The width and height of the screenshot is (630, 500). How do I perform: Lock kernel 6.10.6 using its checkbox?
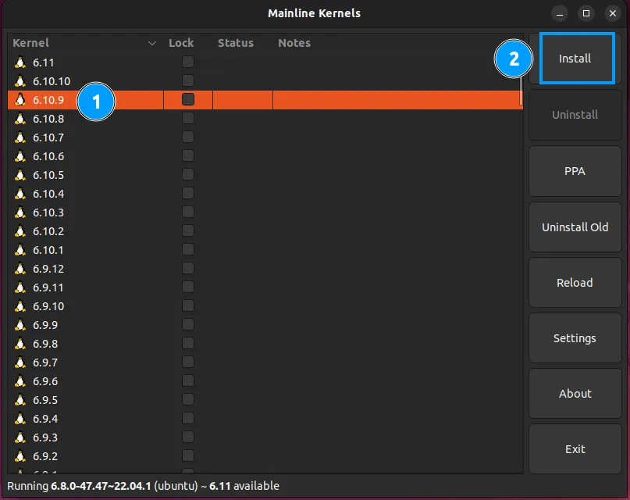coord(188,155)
